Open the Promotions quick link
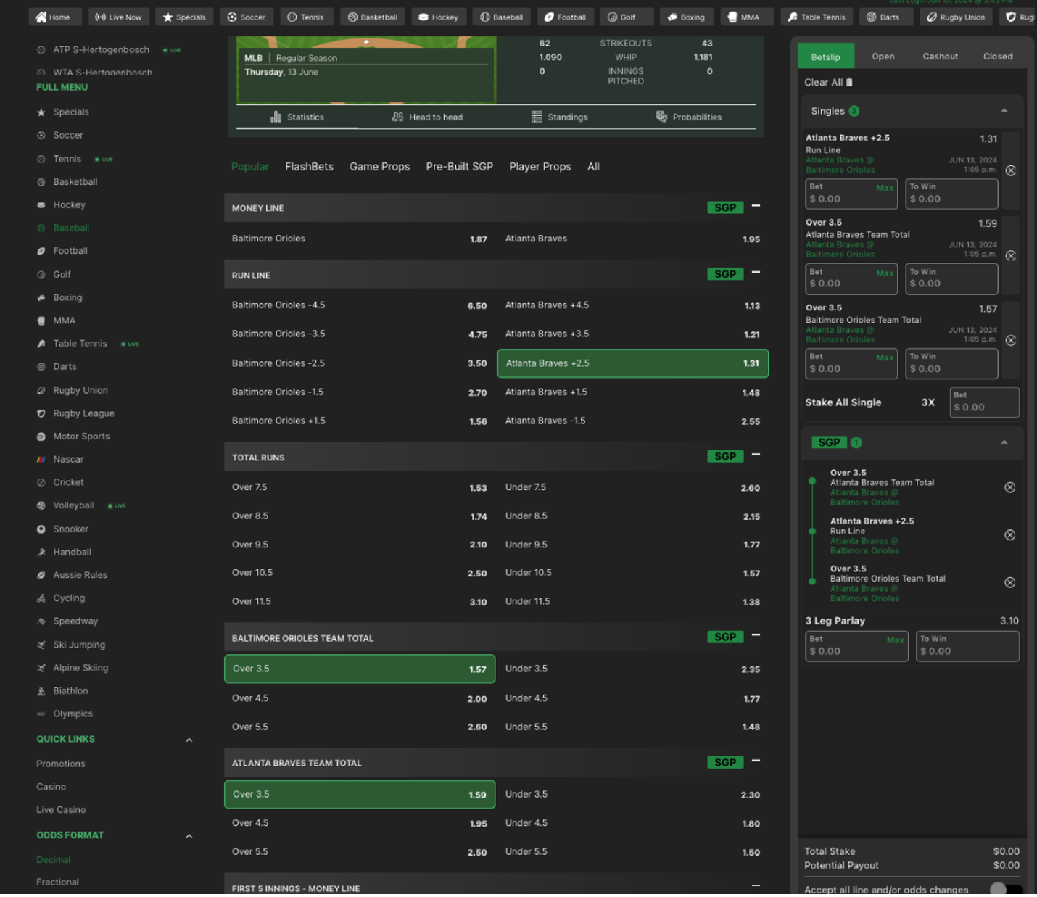Screen dimensions: 1037x897 (x=61, y=764)
